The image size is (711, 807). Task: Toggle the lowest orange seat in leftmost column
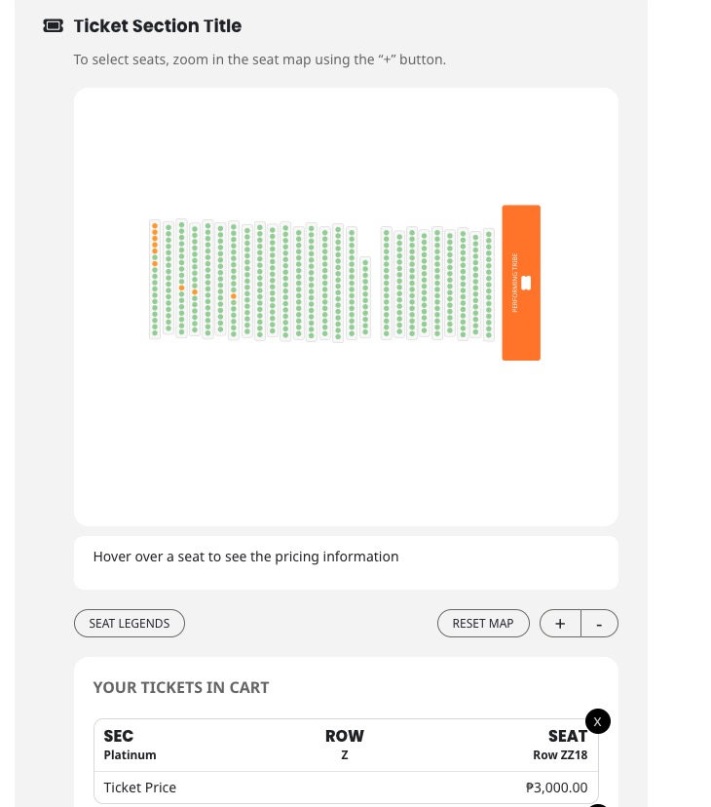155,263
